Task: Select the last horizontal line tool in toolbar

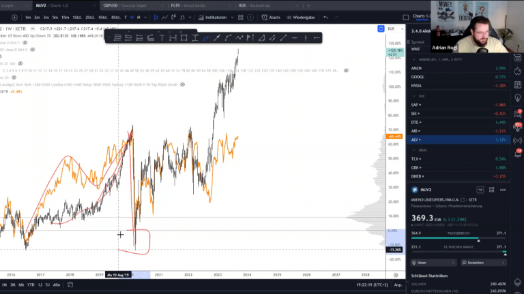Action: [x=317, y=38]
